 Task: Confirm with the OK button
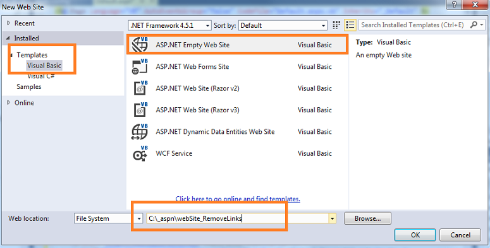click(415, 235)
